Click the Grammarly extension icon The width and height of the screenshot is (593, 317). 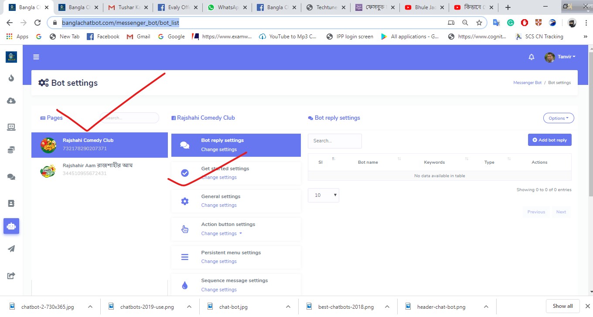(x=510, y=23)
